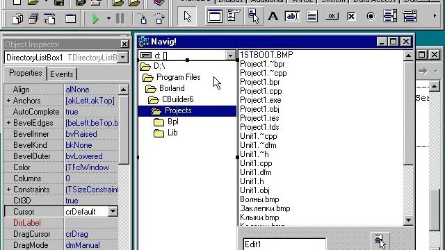This screenshot has height=250, width=445.
Task: Select the Button component (OK icon)
Action: pos(332,17)
